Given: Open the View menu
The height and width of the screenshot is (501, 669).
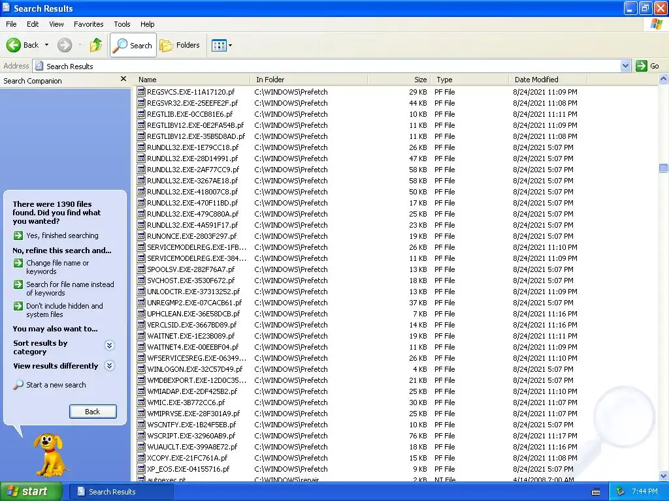Looking at the screenshot, I should click(56, 24).
